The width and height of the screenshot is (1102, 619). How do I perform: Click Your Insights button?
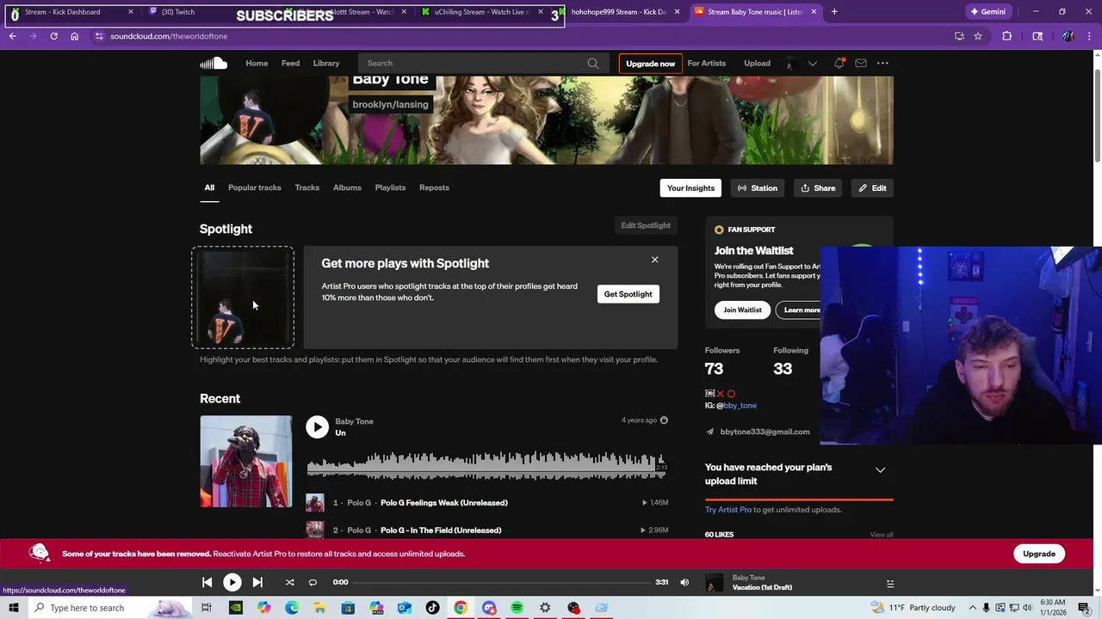pyautogui.click(x=690, y=187)
